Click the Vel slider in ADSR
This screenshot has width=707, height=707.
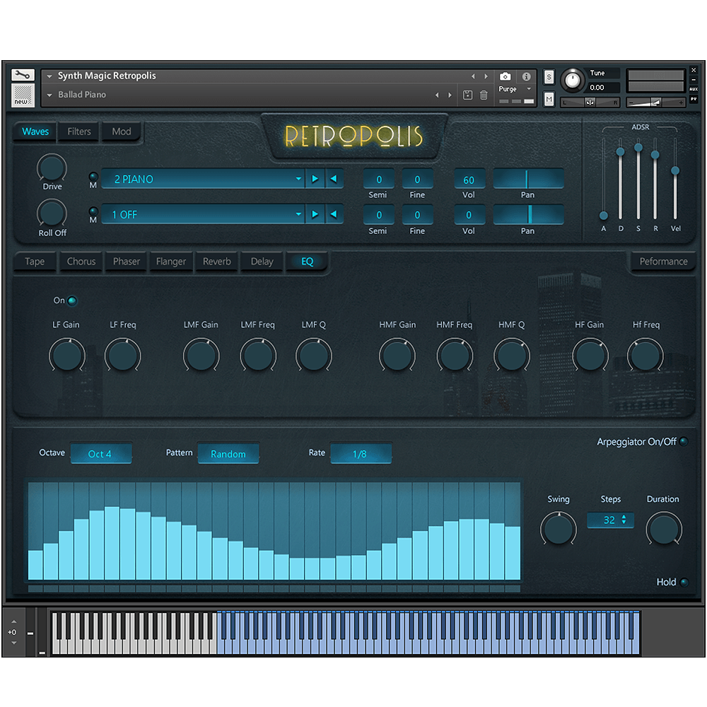click(x=675, y=179)
